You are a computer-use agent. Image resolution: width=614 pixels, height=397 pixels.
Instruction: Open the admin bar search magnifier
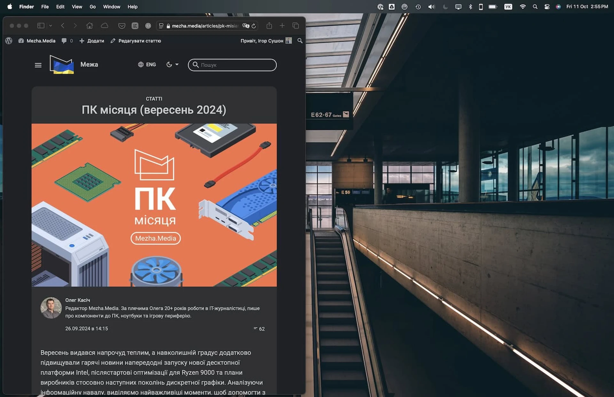click(300, 41)
